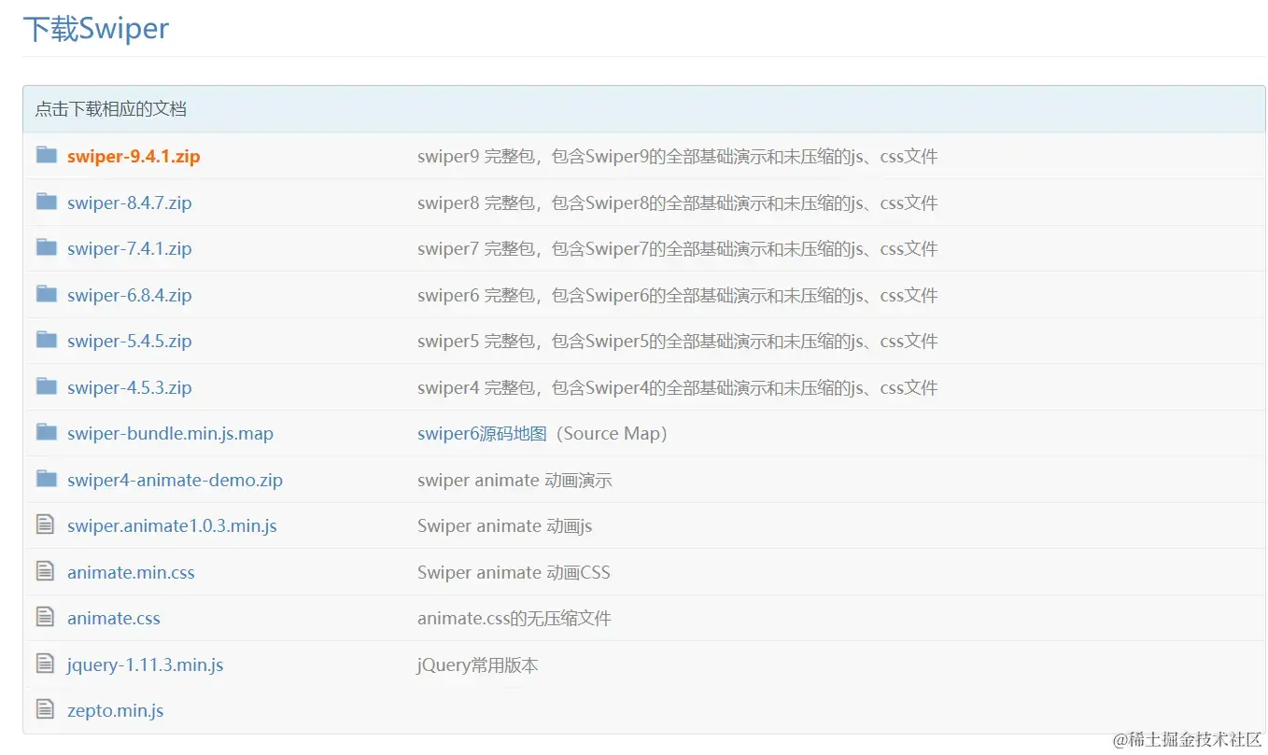Click folder icon beside swiper-6.8.4.zip
The image size is (1268, 755).
[47, 294]
